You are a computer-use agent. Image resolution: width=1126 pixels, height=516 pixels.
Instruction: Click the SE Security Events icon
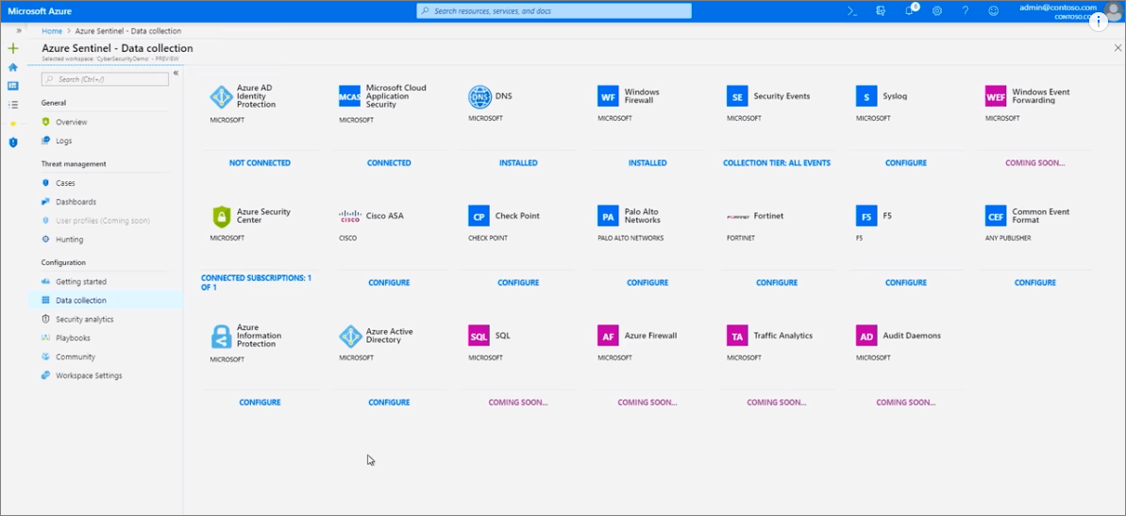click(x=737, y=96)
